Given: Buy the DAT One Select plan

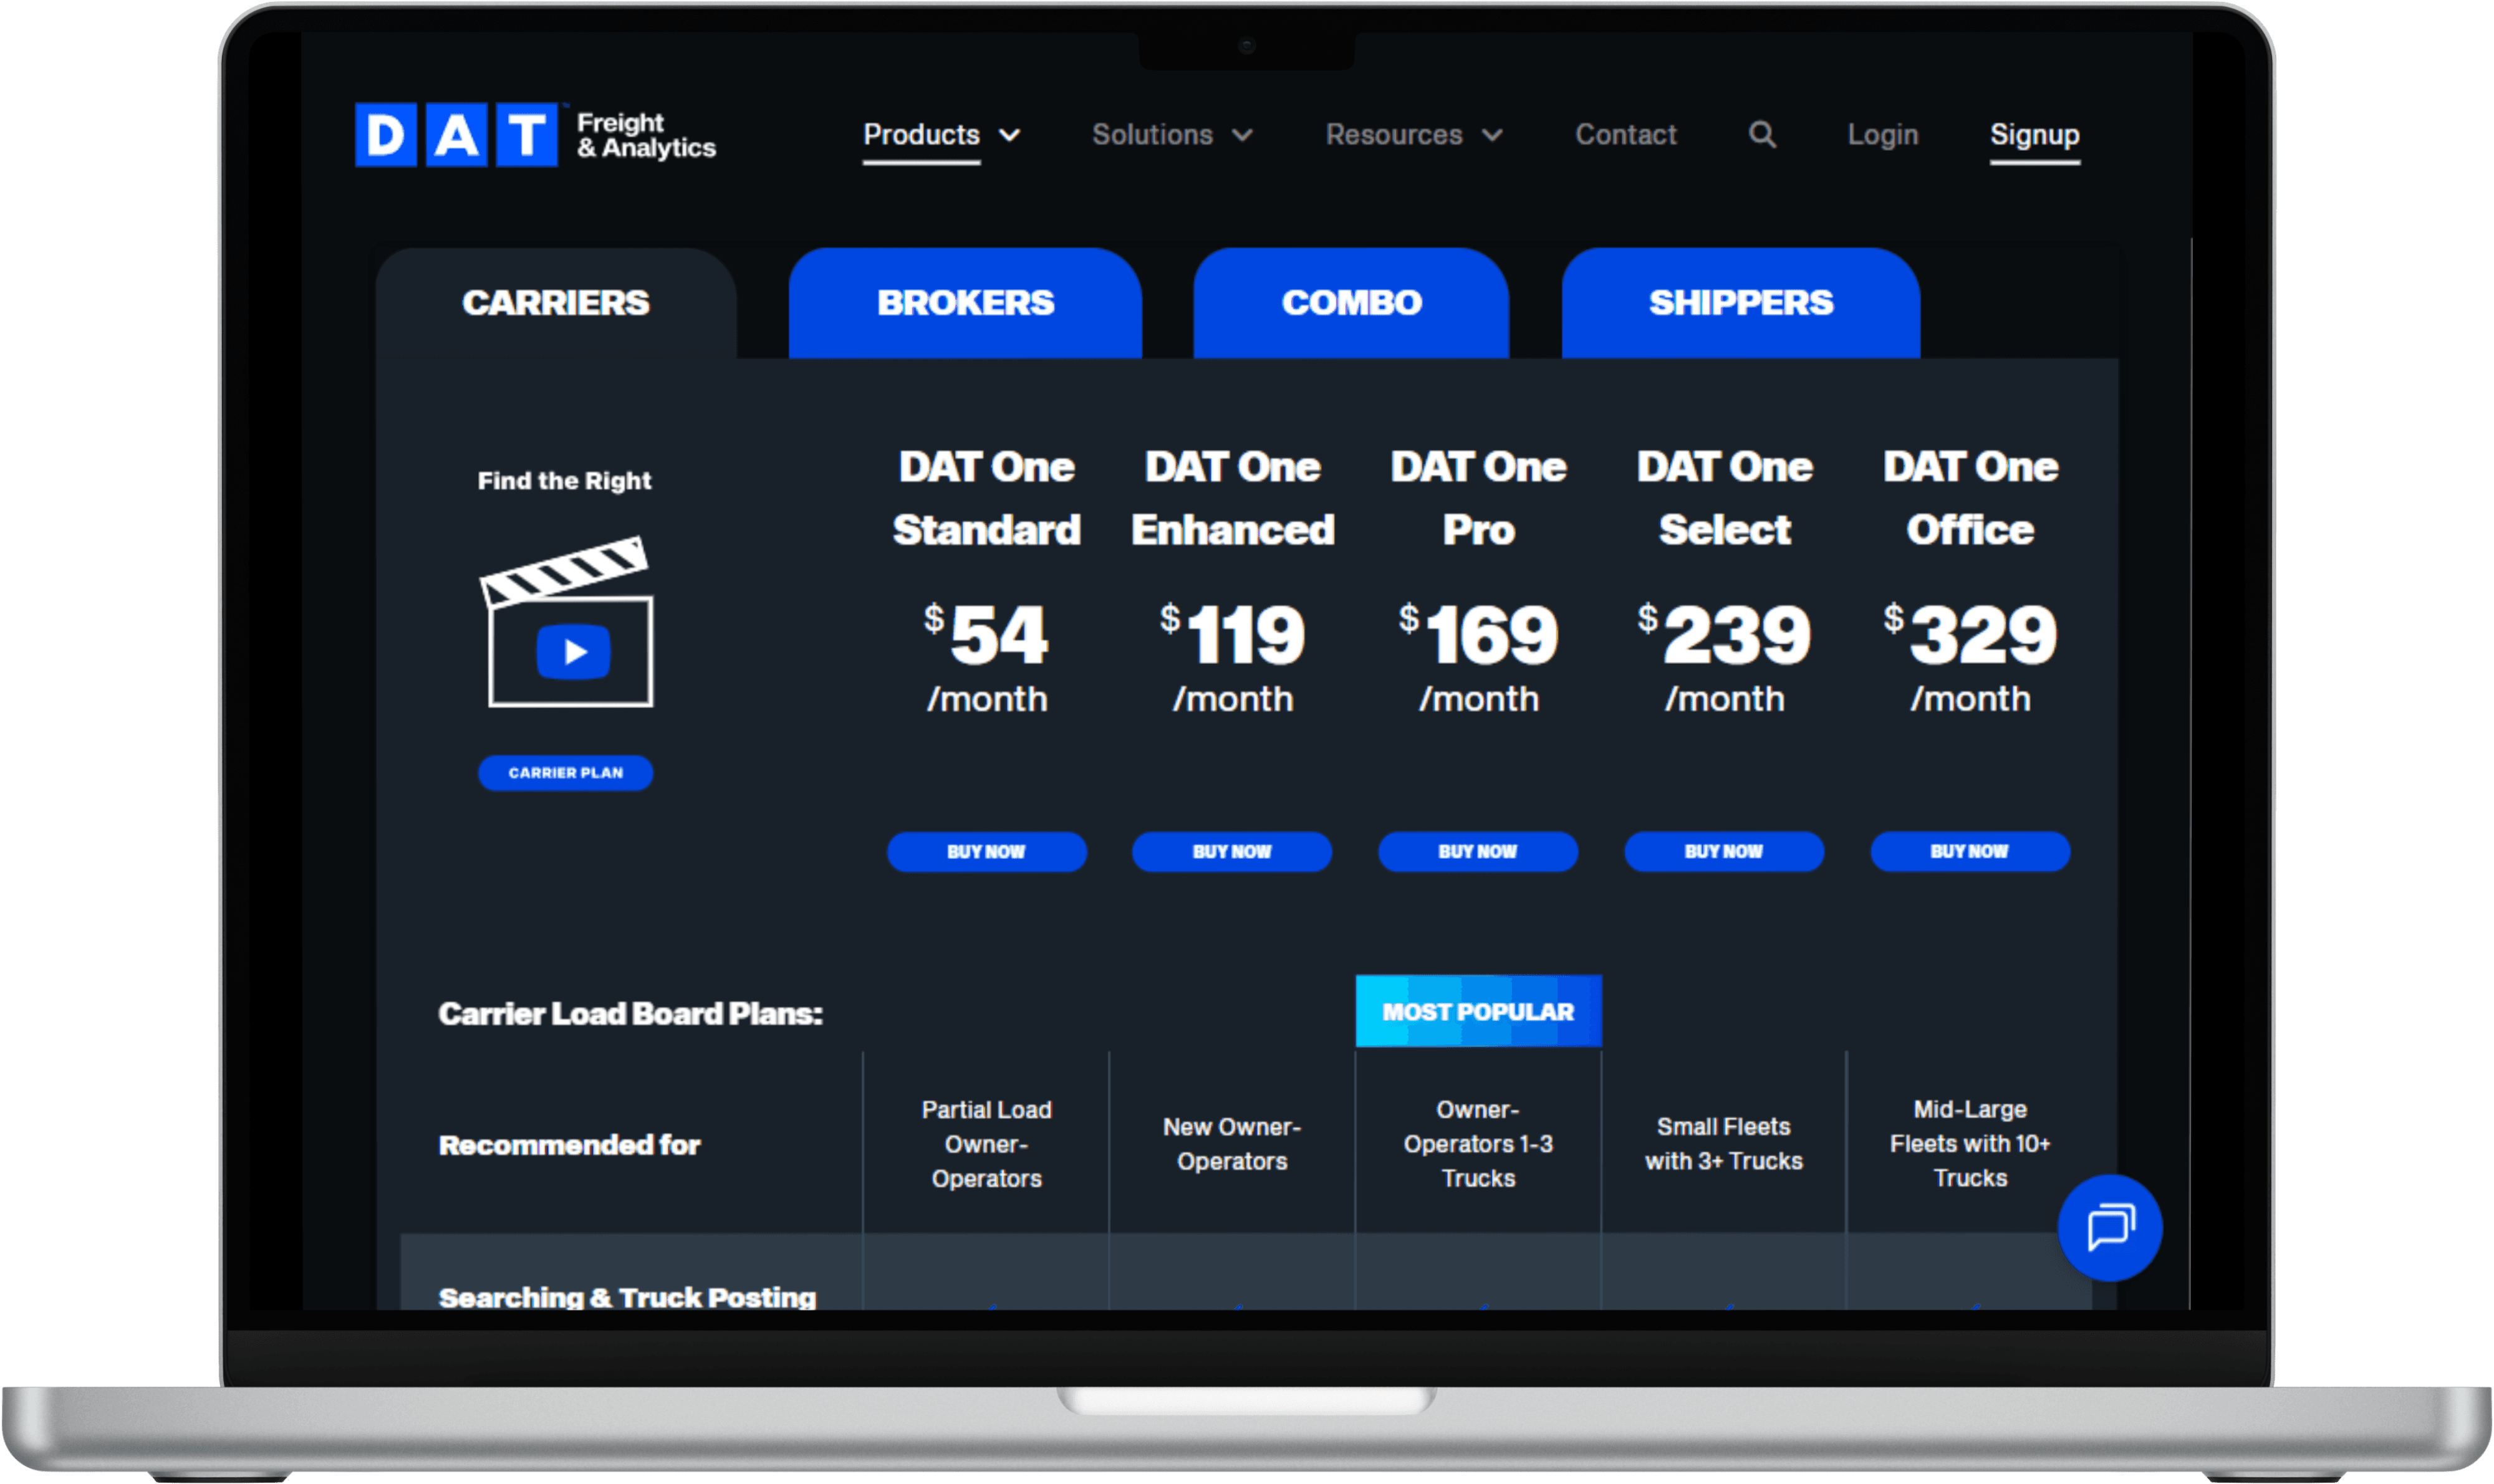Looking at the screenshot, I should [x=1724, y=852].
